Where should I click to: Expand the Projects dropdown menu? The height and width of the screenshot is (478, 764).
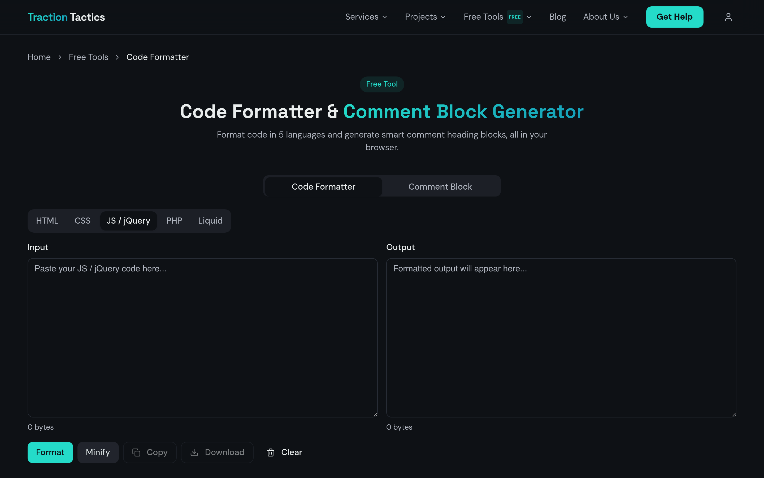[425, 17]
